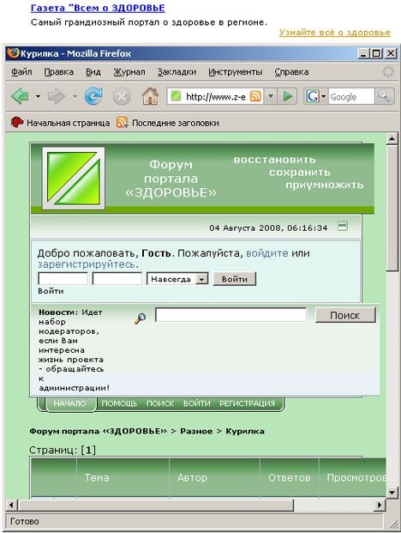The width and height of the screenshot is (401, 533).
Task: Open the Навсегда session length dropdown
Action: pos(177,279)
